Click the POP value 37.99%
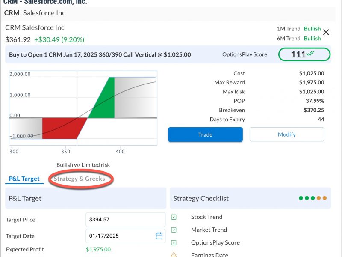This screenshot has height=257, width=342. point(315,101)
